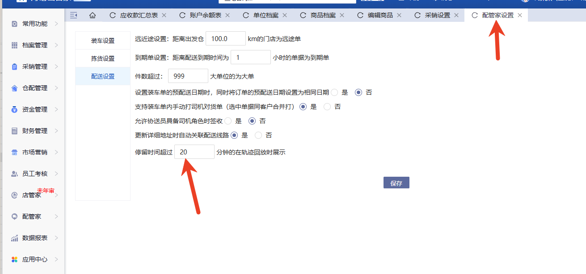Click the refresh icon on 应收款汇总表 tab
The height and width of the screenshot is (274, 586).
pyautogui.click(x=113, y=15)
